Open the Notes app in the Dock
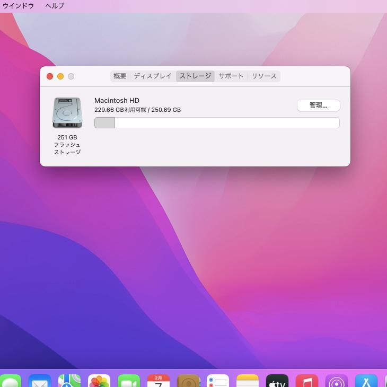The width and height of the screenshot is (387, 387). tap(248, 381)
